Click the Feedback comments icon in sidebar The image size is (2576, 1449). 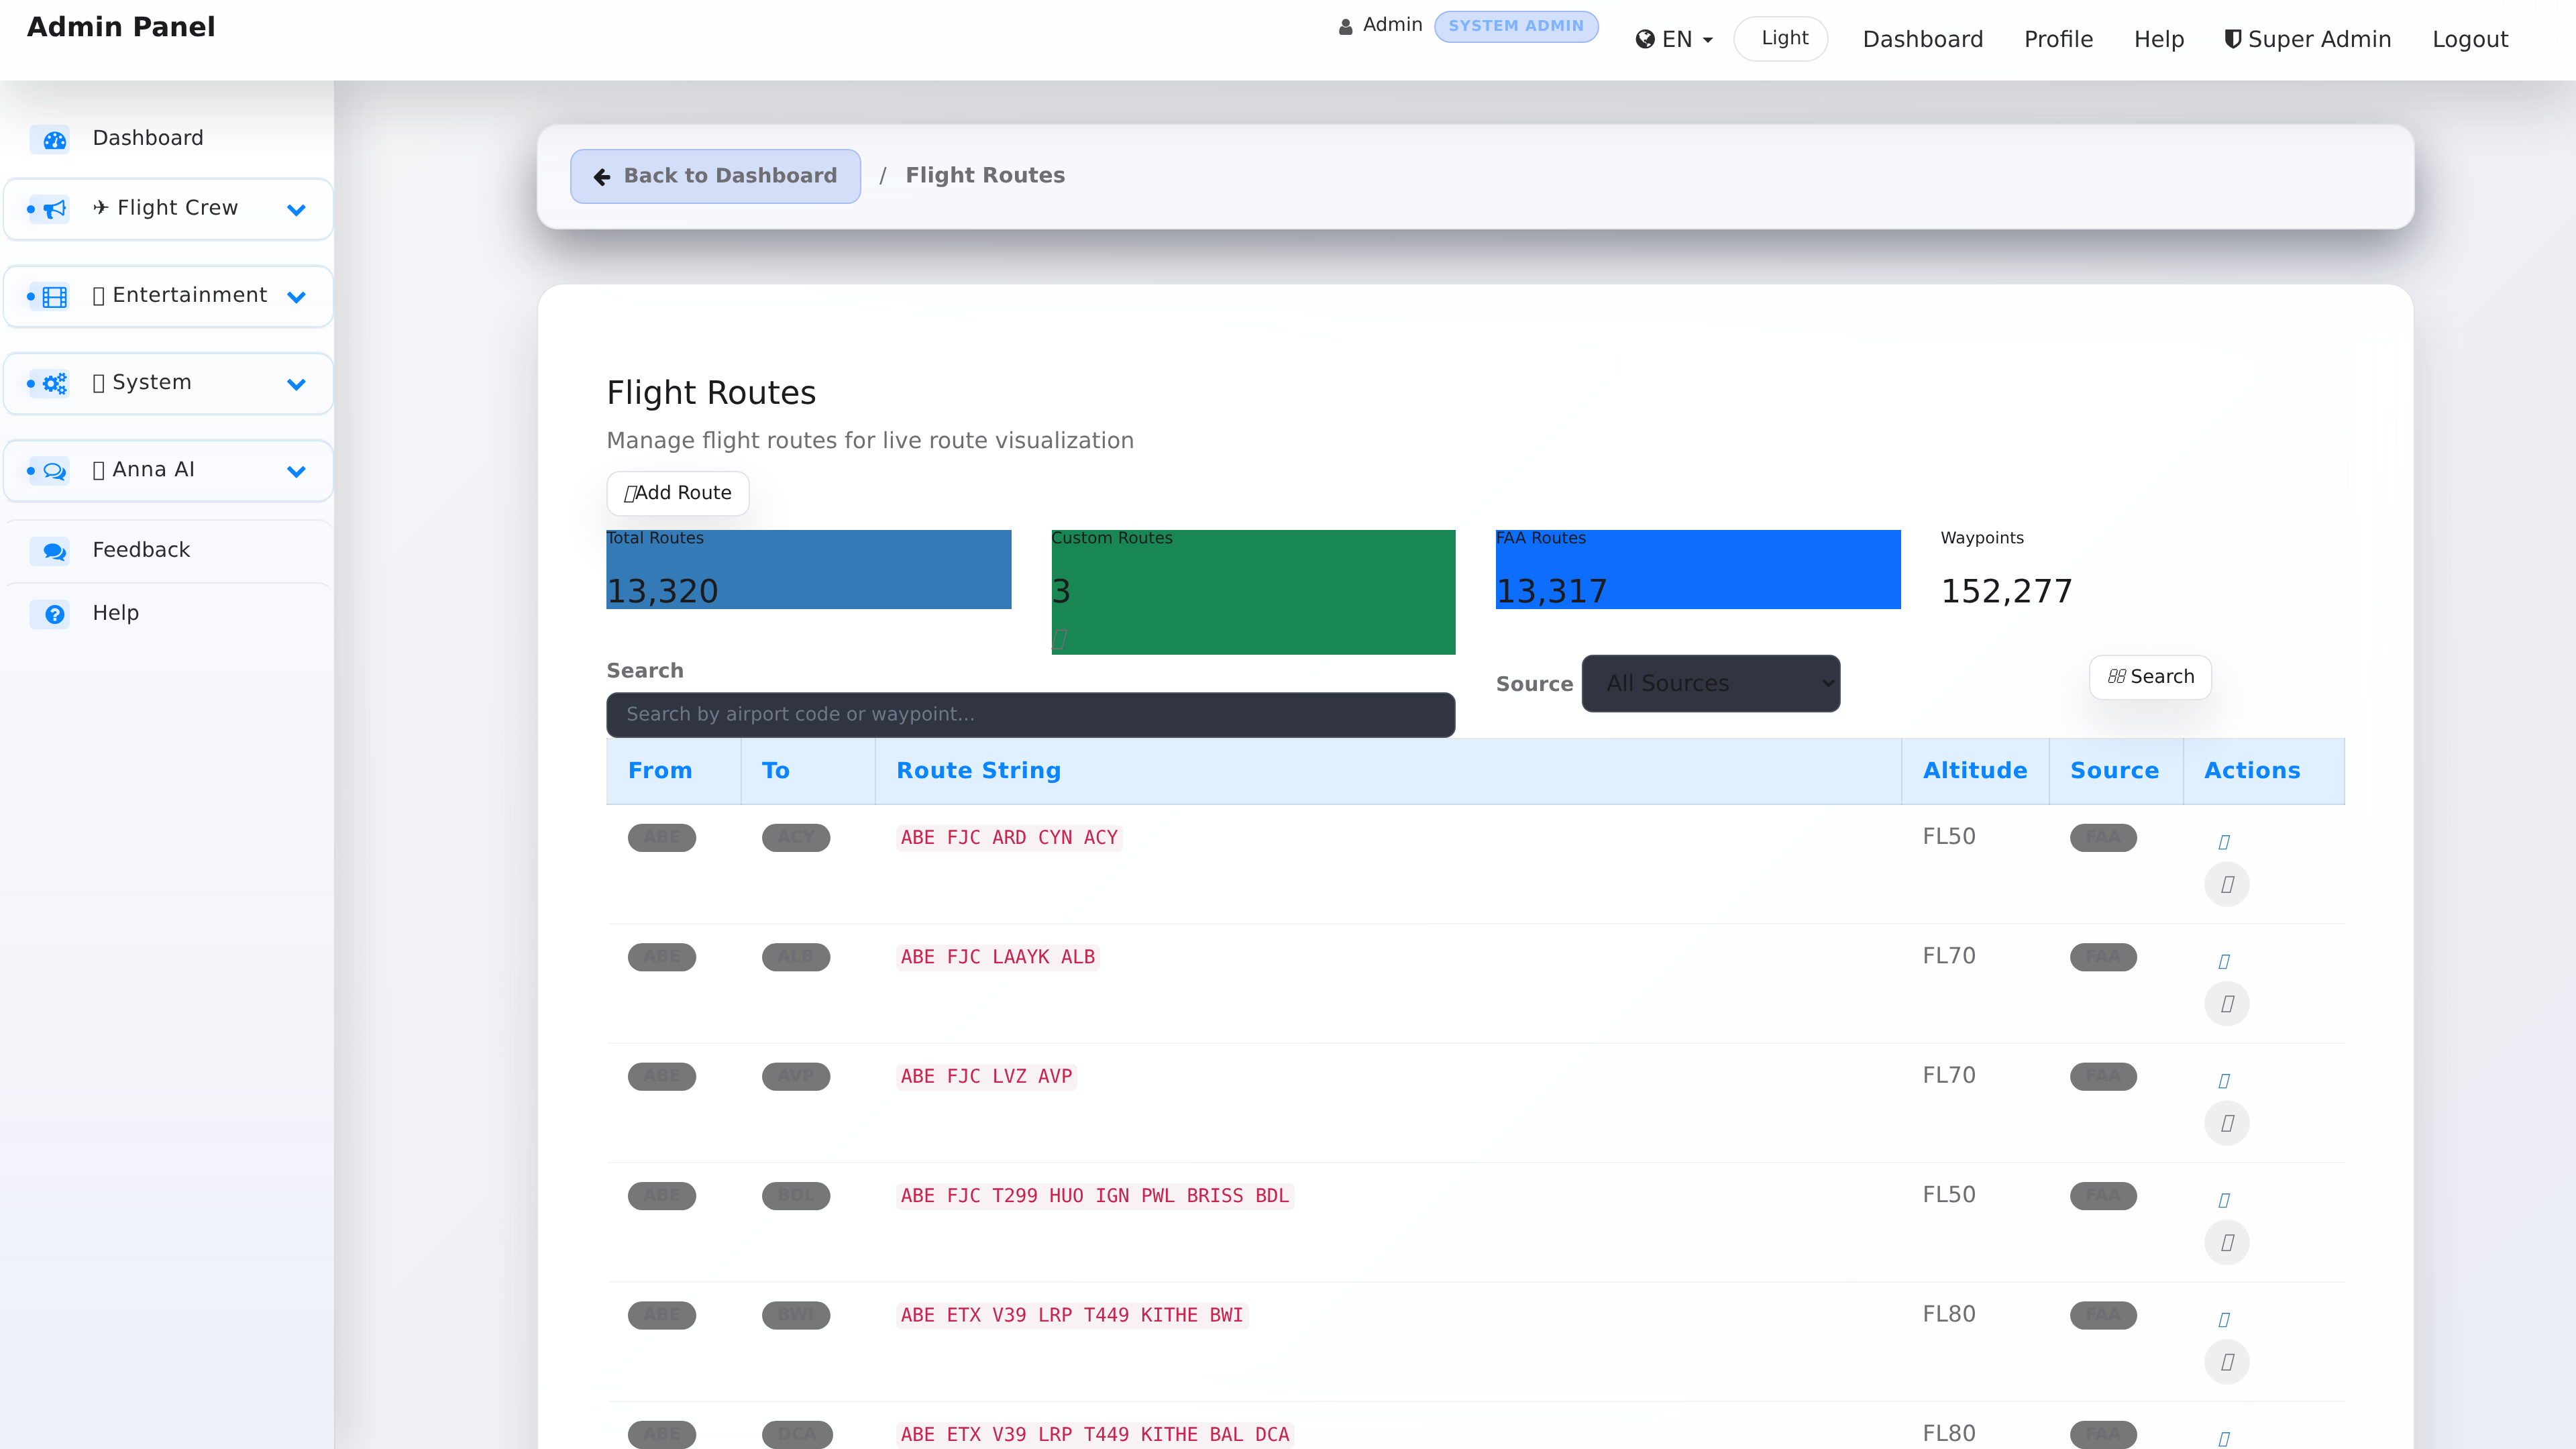55,551
